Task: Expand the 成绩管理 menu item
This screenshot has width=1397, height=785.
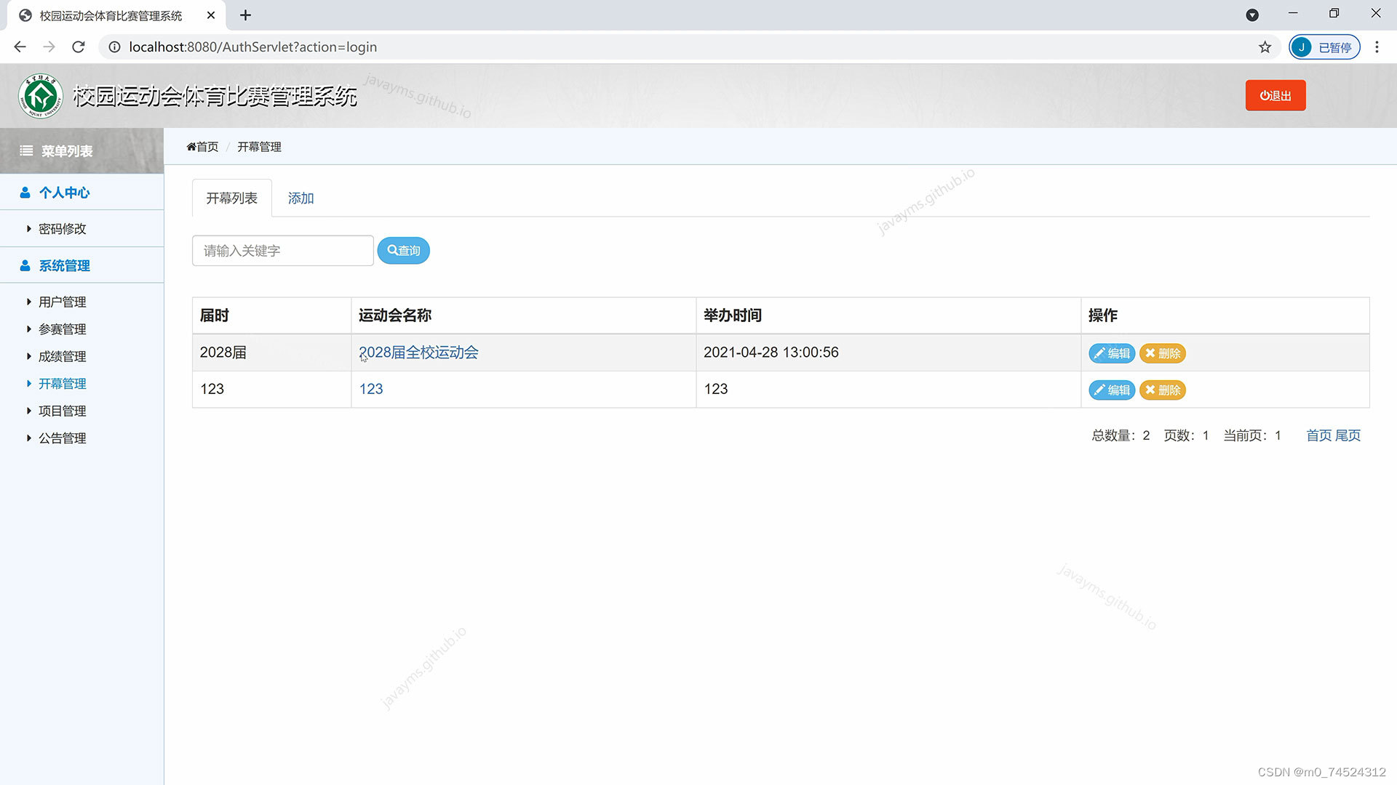Action: pyautogui.click(x=62, y=356)
